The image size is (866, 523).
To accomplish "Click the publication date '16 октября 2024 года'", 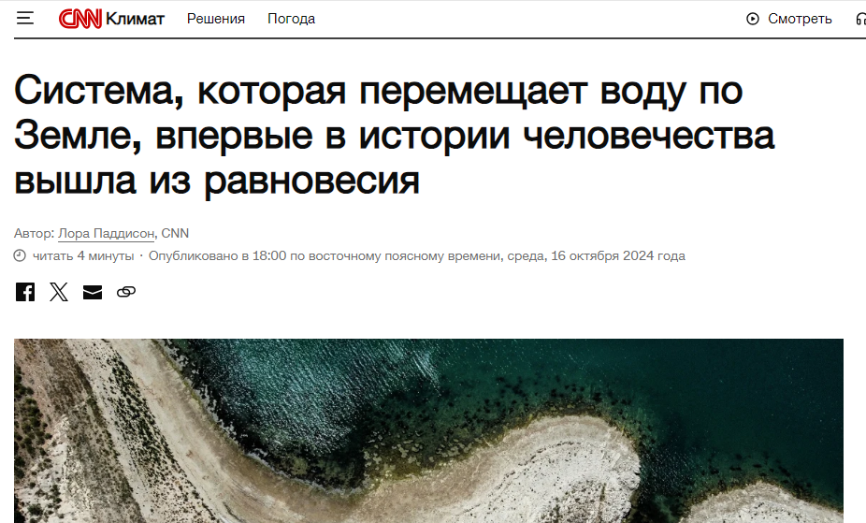I will click(x=618, y=256).
